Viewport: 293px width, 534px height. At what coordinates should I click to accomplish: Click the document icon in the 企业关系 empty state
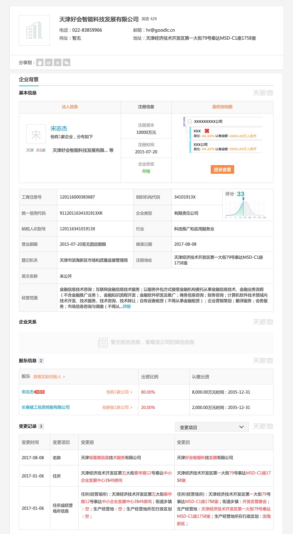tap(103, 342)
